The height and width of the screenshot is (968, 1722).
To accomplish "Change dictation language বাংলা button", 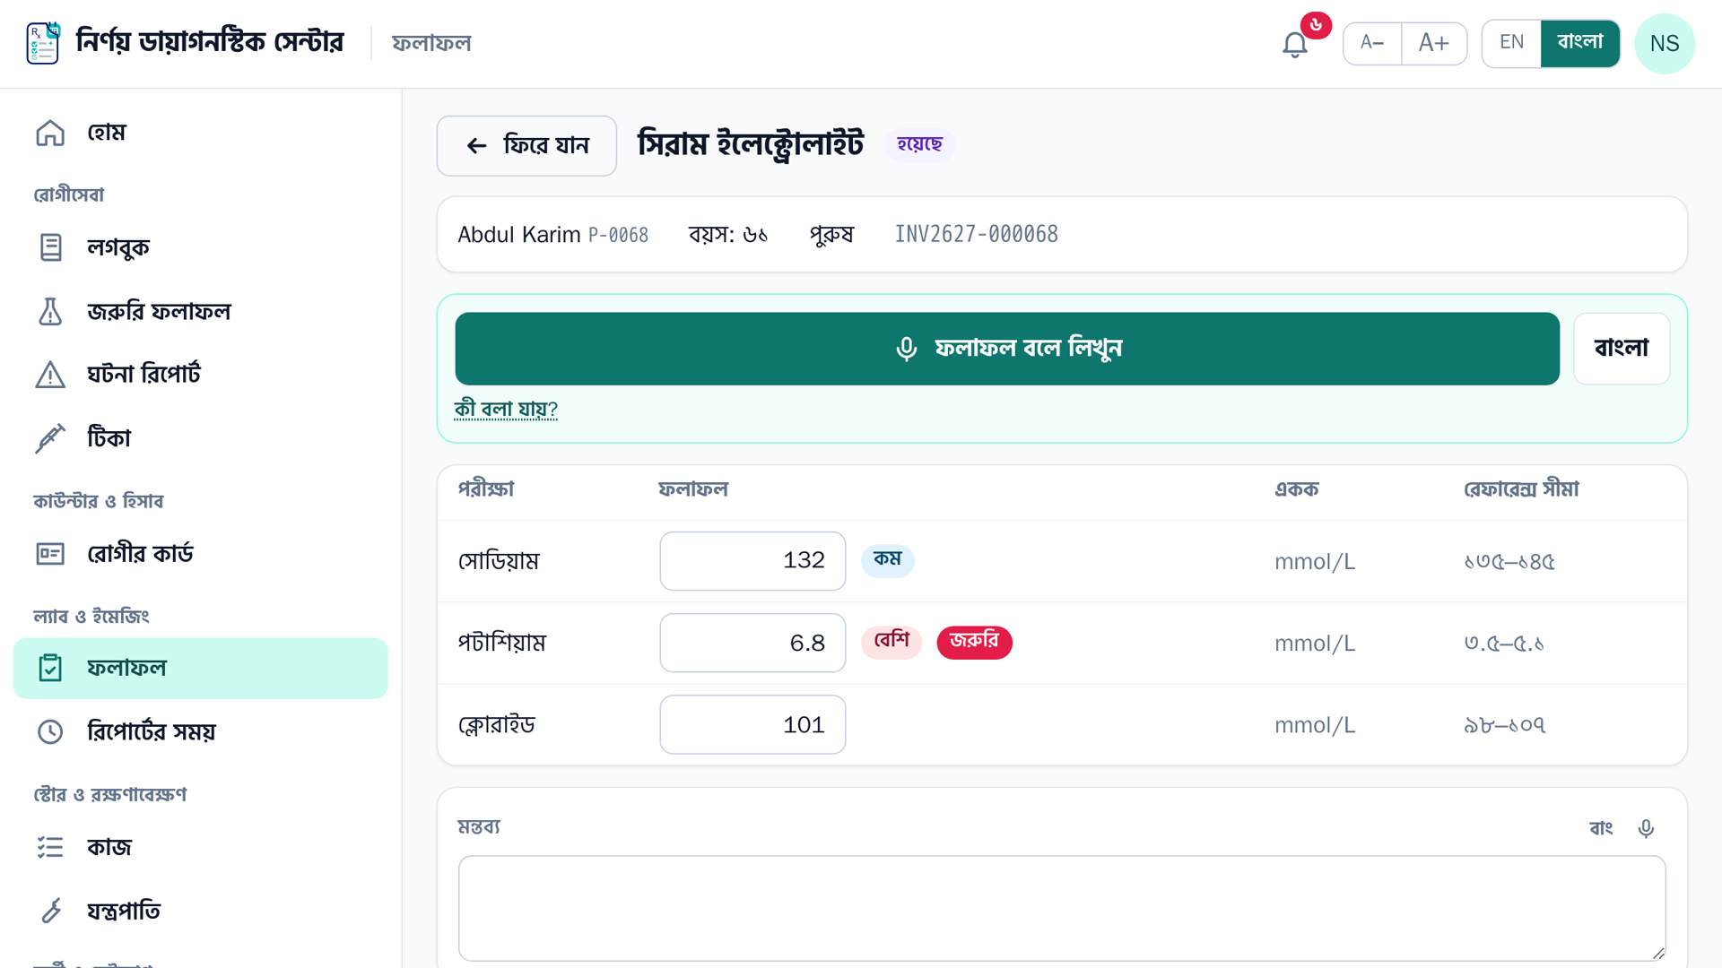I will (x=1622, y=349).
